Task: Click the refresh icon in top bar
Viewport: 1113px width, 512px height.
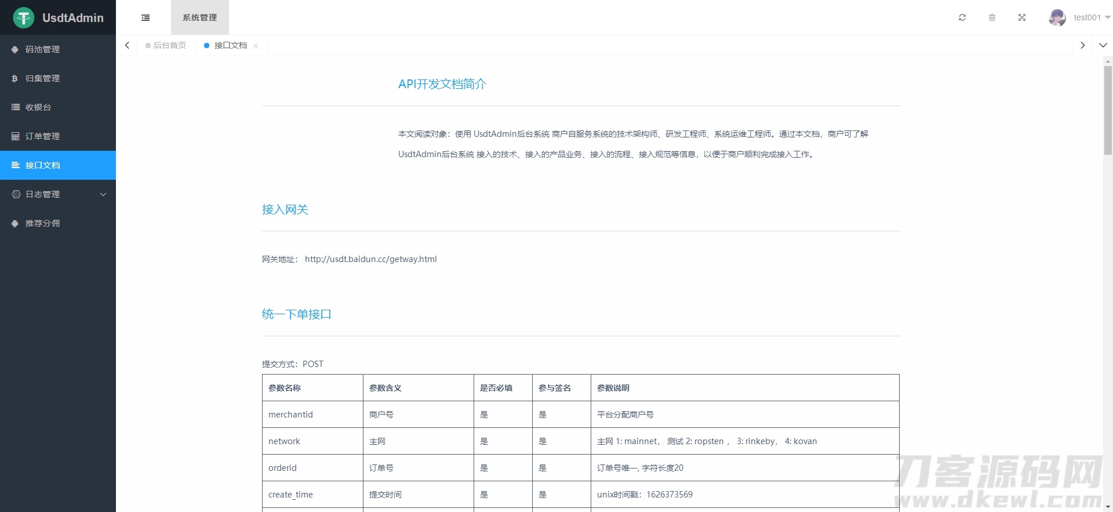Action: [962, 18]
